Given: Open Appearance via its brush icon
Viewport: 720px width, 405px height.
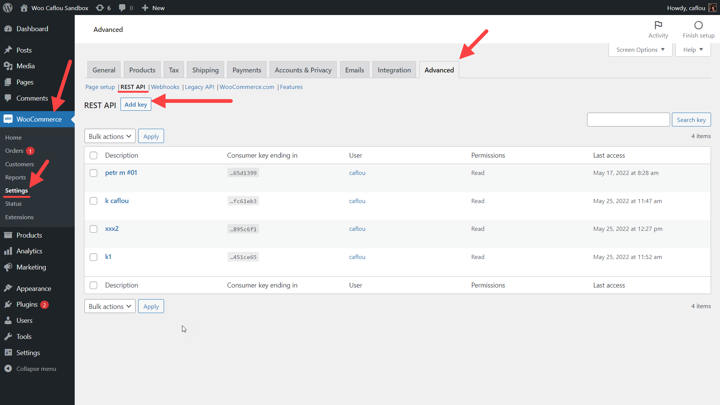Looking at the screenshot, I should tap(8, 288).
